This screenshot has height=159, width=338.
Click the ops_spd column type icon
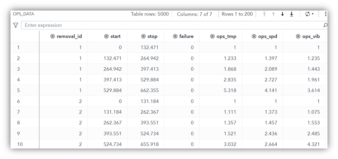pos(254,36)
